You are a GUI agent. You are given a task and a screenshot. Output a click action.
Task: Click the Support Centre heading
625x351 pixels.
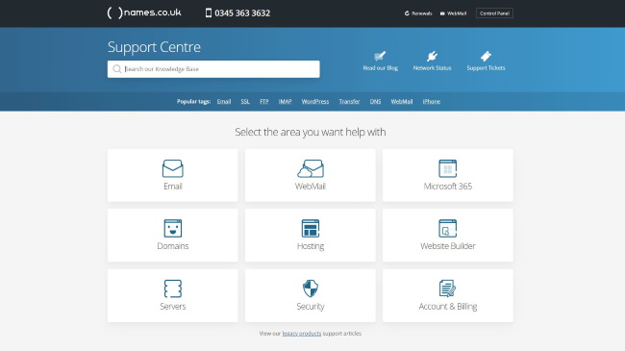pos(154,47)
